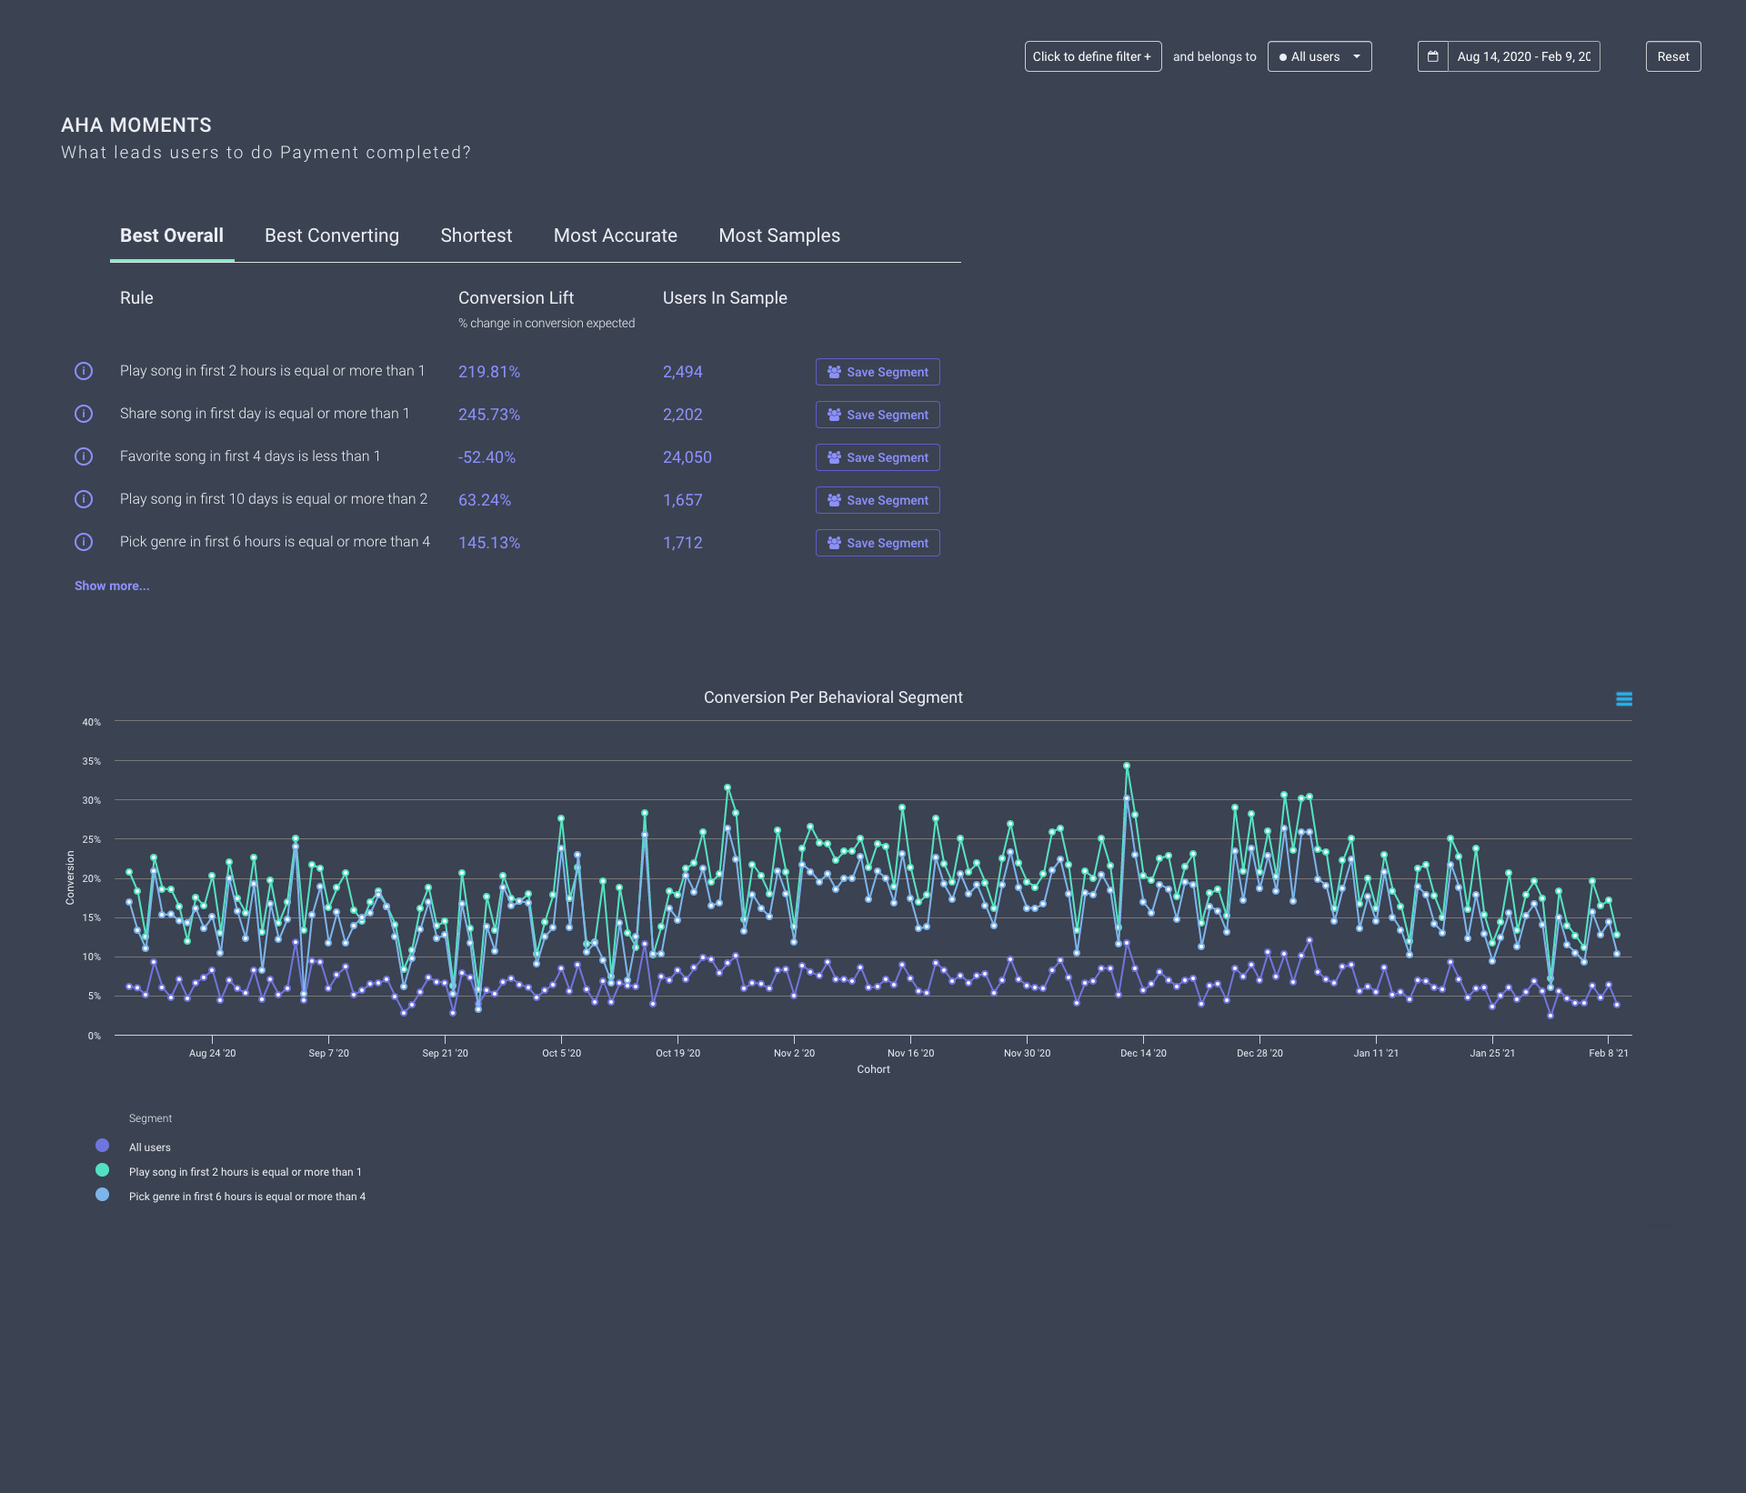Click the date range input field

1523,56
